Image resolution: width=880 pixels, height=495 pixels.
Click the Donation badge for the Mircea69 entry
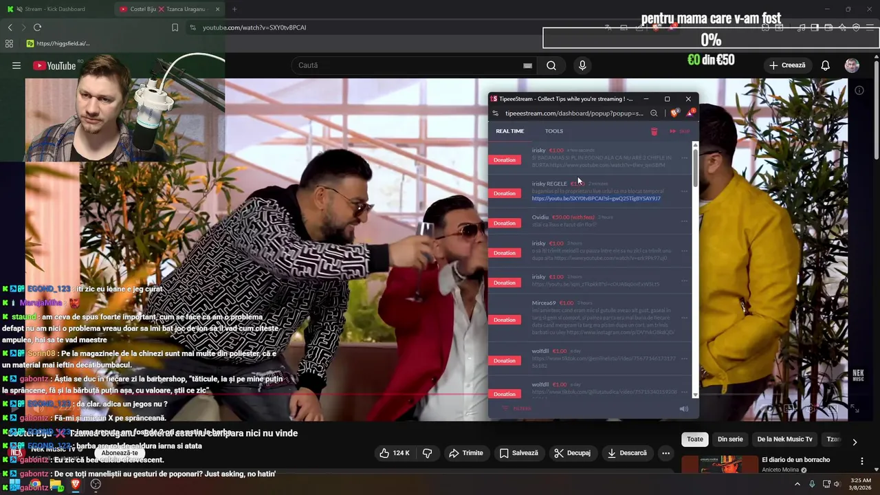point(504,320)
